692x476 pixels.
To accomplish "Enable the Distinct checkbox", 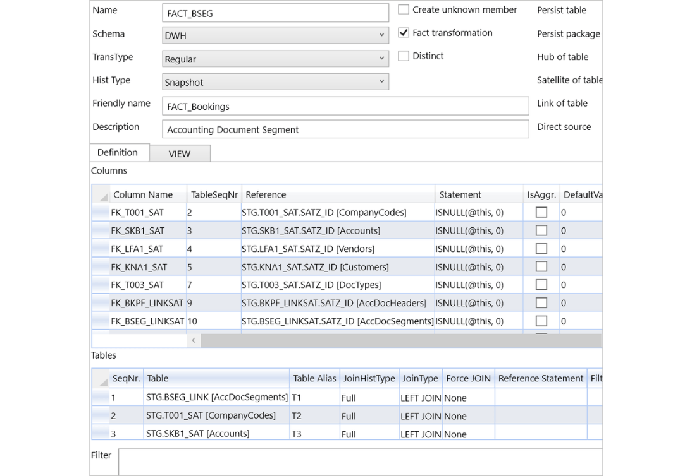I will (x=402, y=56).
